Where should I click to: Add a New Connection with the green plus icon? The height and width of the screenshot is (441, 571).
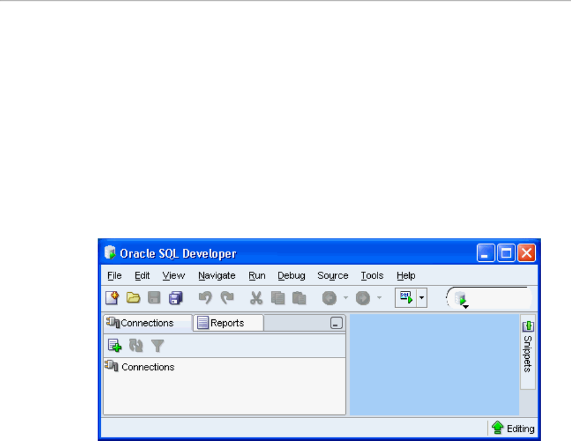click(x=115, y=345)
